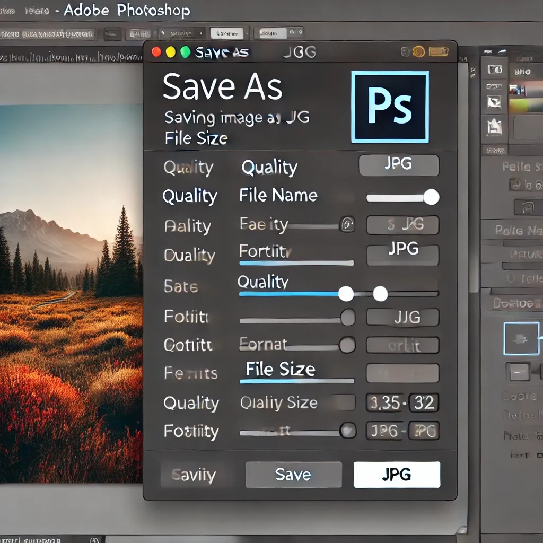This screenshot has width=543, height=543.
Task: Open the 3 JPG dropdown in the Faeity row
Action: click(403, 225)
